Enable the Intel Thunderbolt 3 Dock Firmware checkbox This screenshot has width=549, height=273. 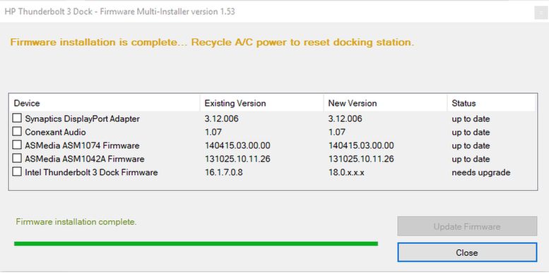click(x=17, y=172)
